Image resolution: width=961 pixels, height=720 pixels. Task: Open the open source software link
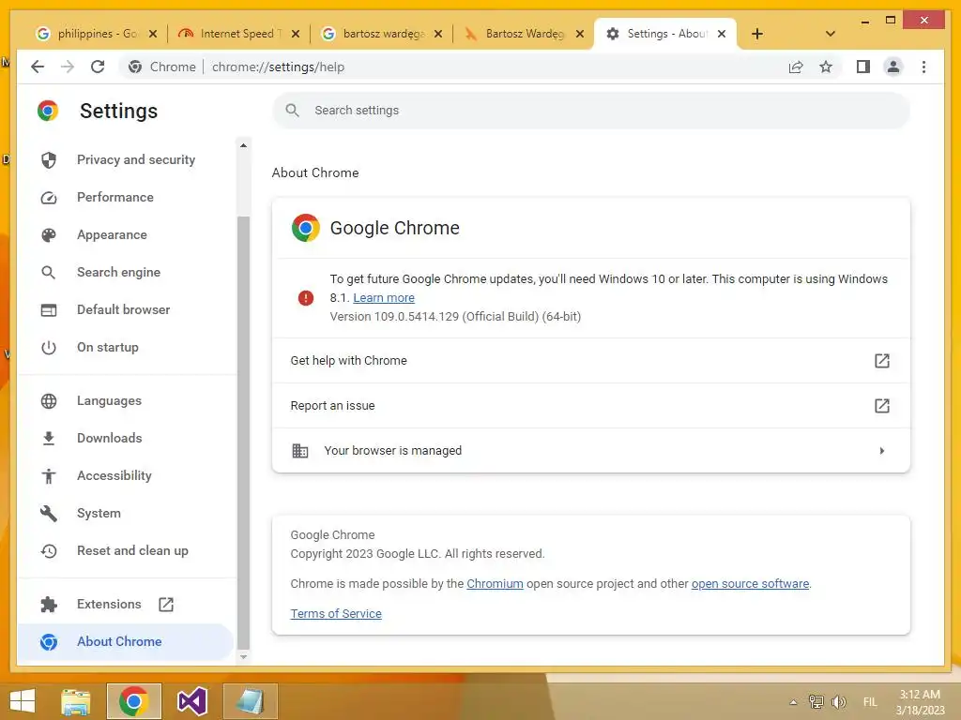click(750, 584)
